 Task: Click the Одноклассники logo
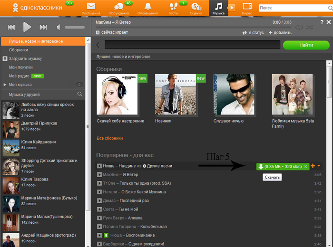coord(38,8)
